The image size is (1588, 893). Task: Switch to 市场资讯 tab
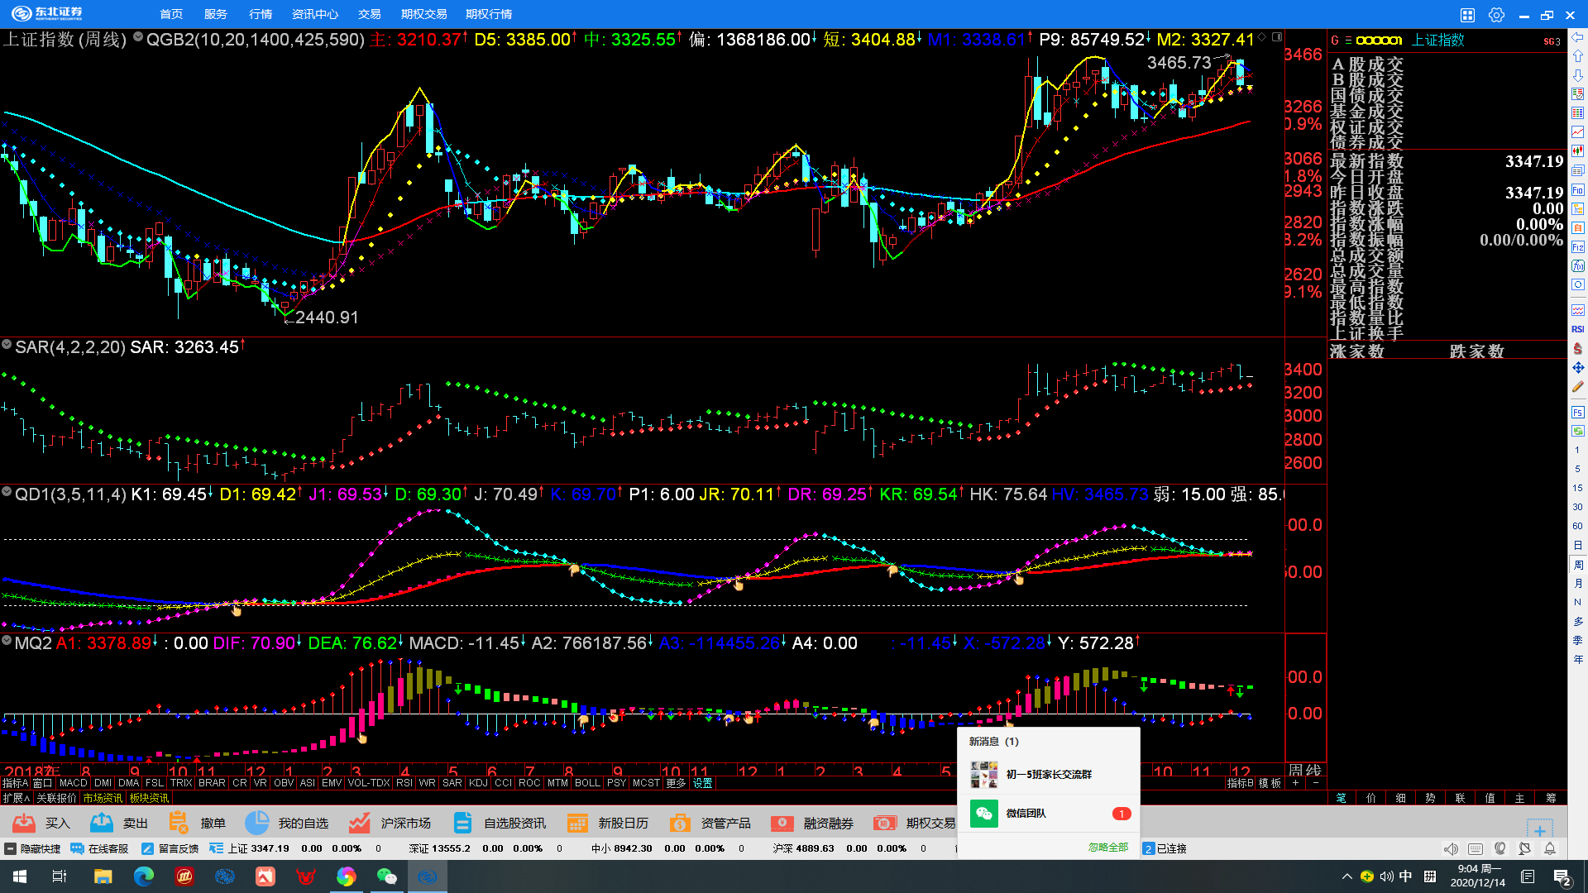103,798
